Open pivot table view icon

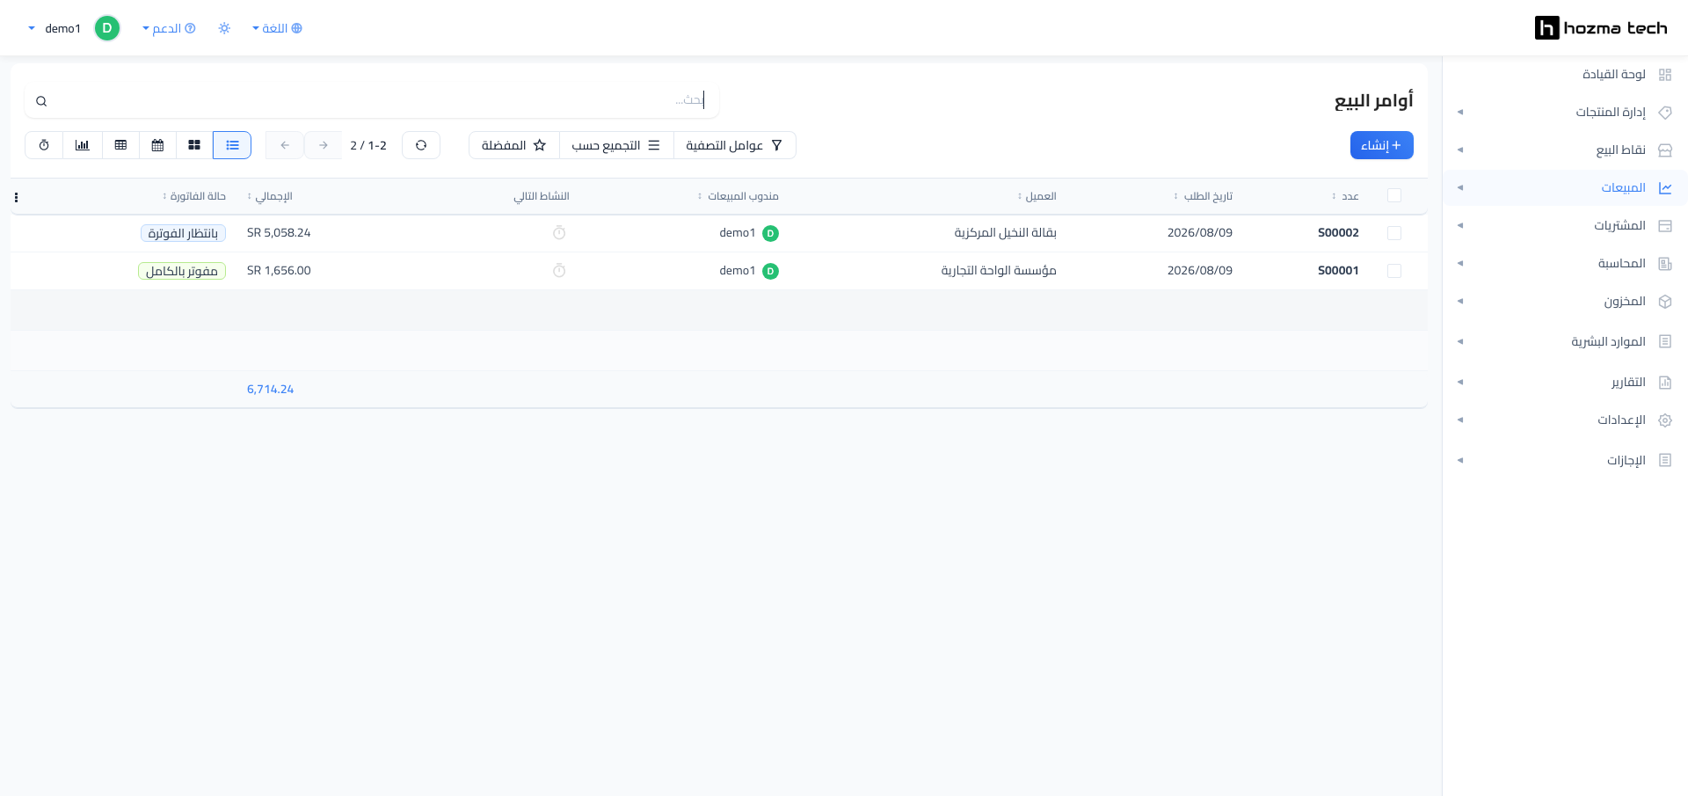point(120,145)
